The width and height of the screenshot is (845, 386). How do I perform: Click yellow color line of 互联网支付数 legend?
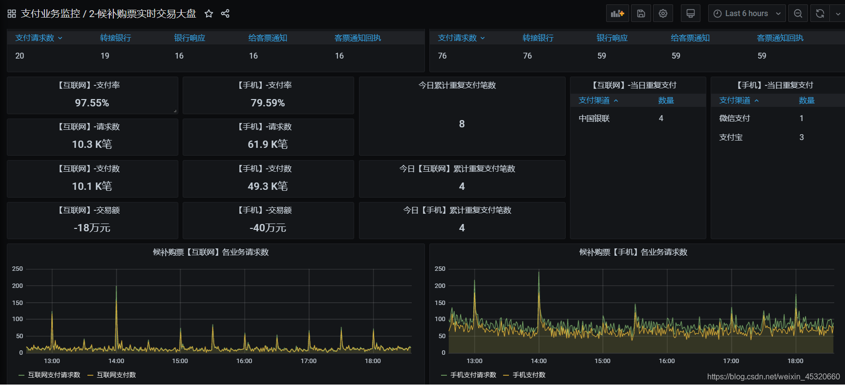(x=90, y=375)
